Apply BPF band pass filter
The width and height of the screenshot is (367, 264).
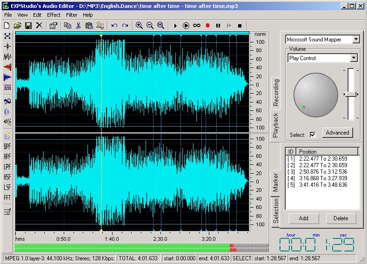pos(7,146)
